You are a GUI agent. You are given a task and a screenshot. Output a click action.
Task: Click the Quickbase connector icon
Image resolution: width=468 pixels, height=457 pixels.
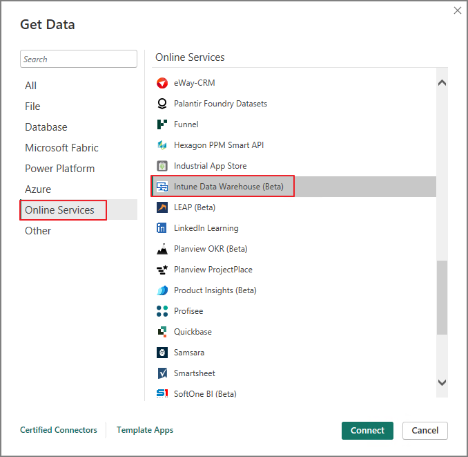coord(162,332)
